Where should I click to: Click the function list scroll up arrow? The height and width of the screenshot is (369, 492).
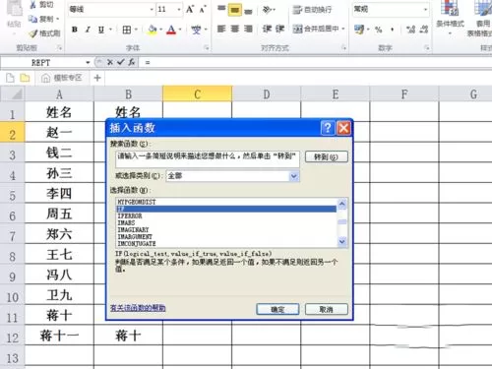[x=342, y=204]
